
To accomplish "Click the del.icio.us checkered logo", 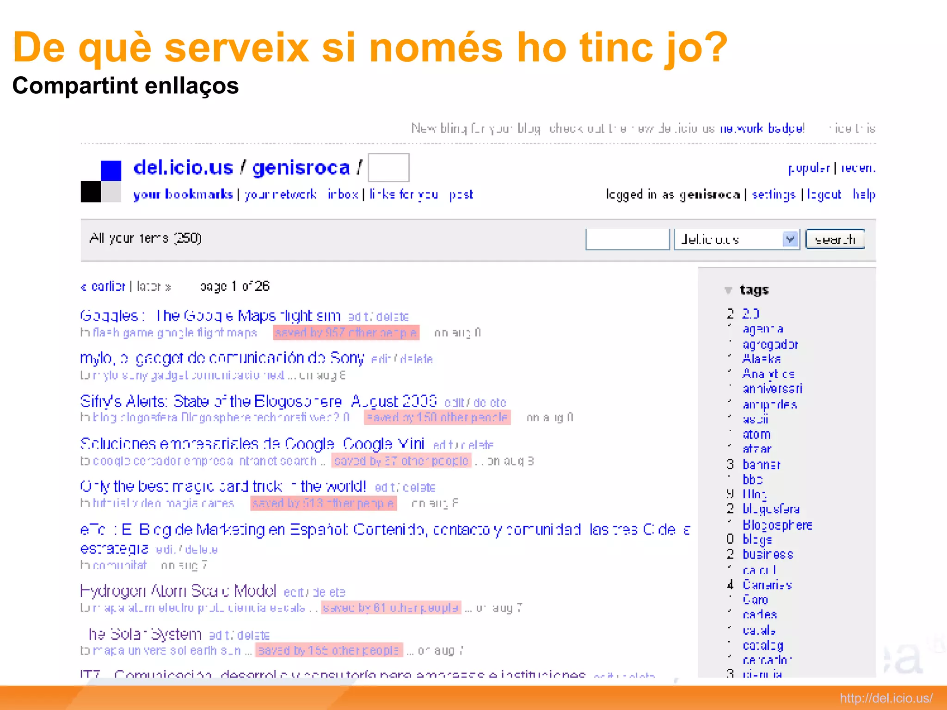I will click(x=101, y=181).
